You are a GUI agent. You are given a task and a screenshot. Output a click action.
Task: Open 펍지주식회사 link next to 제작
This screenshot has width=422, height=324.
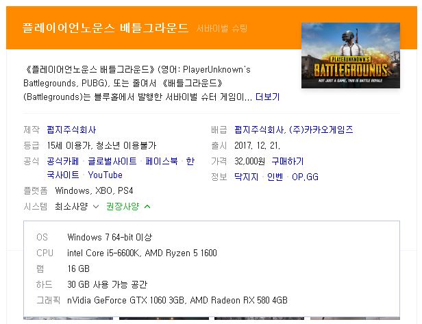(71, 129)
